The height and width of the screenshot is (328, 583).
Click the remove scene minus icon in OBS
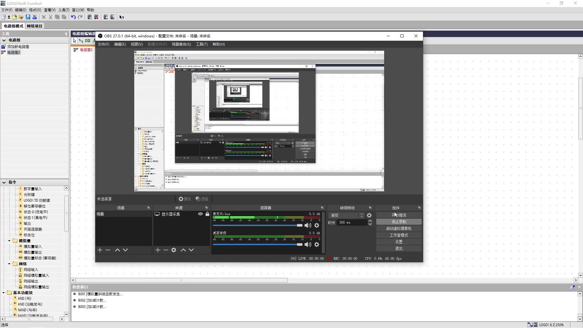pos(108,250)
